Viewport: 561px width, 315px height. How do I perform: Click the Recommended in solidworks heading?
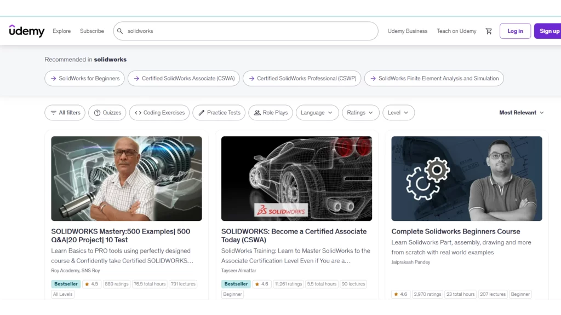85,59
